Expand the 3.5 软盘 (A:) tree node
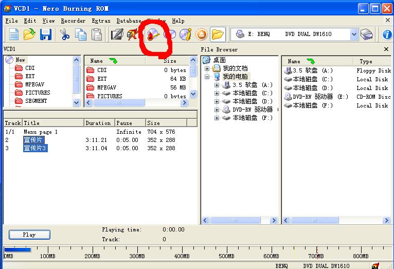The width and height of the screenshot is (394, 269). (217, 85)
